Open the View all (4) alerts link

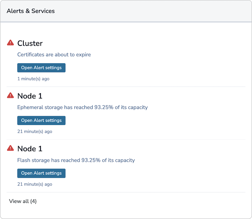(x=23, y=201)
